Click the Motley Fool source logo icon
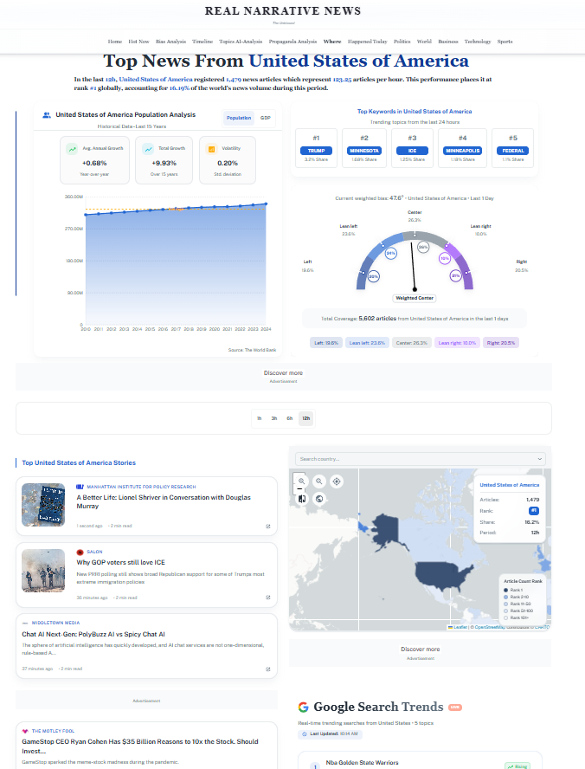Image resolution: width=585 pixels, height=769 pixels. click(25, 731)
